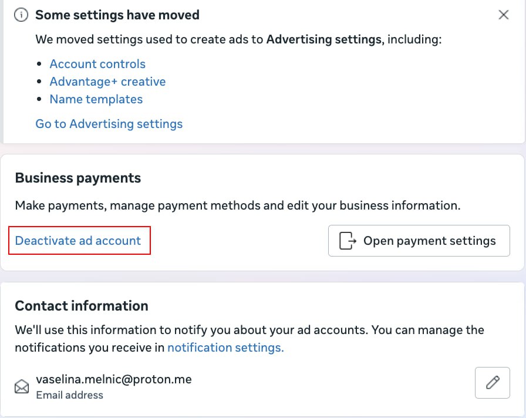Screen dimensions: 526x418
Task: Click the 'Make payments, manage payment methods' description
Action: (238, 205)
